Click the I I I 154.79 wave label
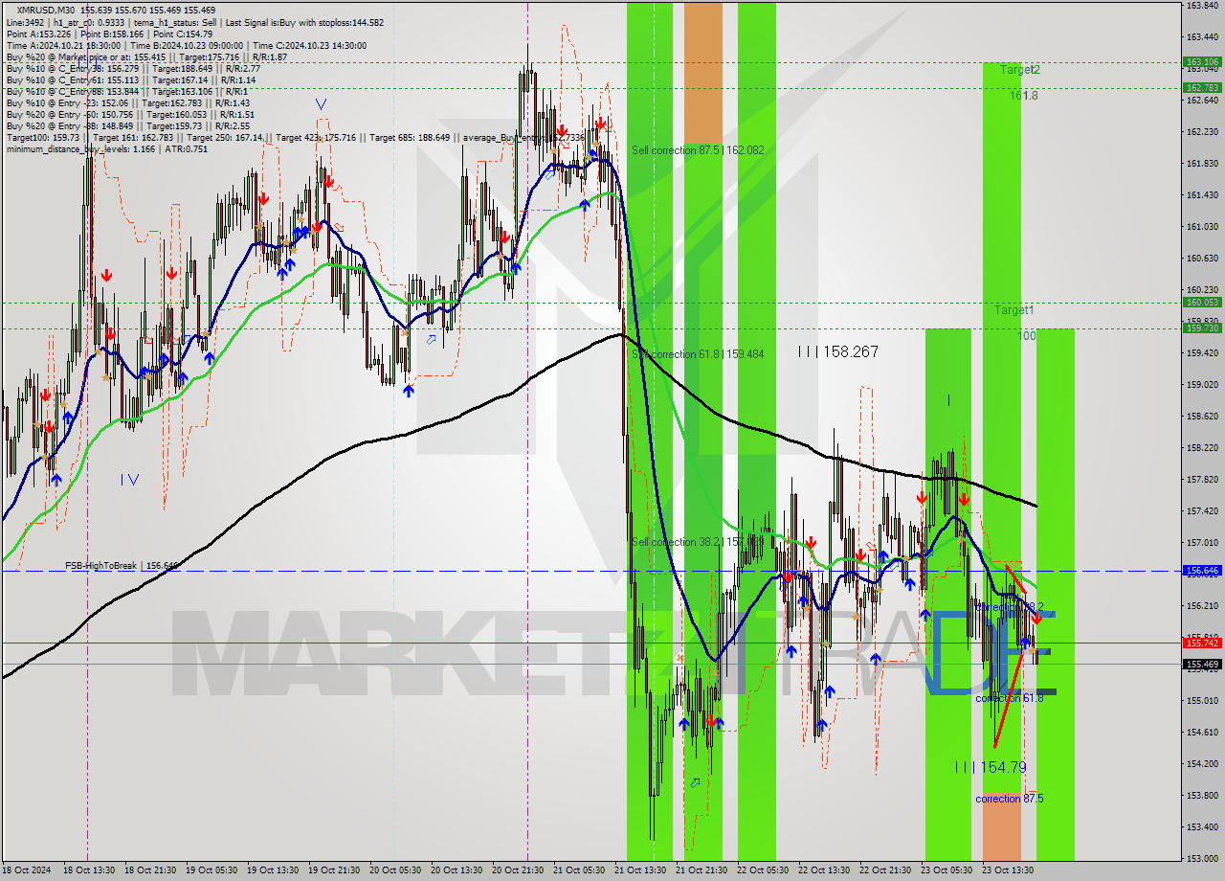Viewport: 1225px width, 881px height. pyautogui.click(x=991, y=767)
